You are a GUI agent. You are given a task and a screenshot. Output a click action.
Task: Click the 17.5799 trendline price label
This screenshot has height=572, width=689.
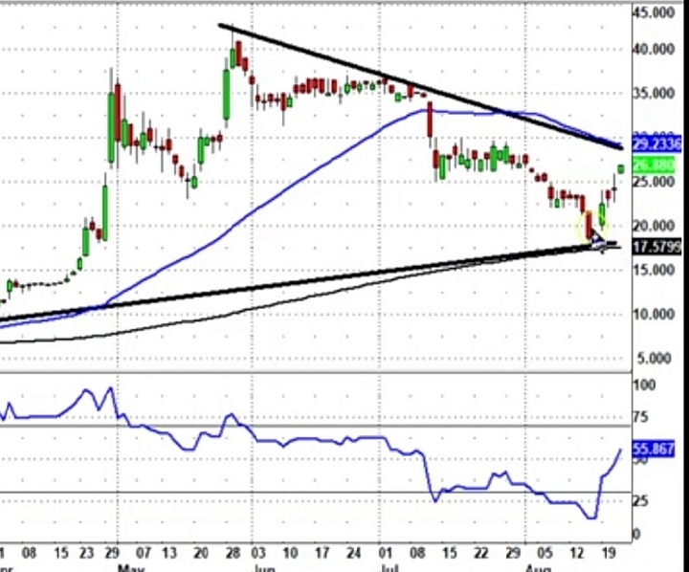click(656, 247)
